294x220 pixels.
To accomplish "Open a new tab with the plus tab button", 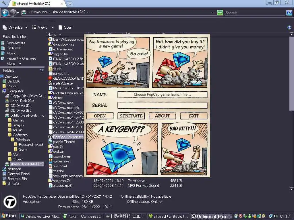I will 70,3.
